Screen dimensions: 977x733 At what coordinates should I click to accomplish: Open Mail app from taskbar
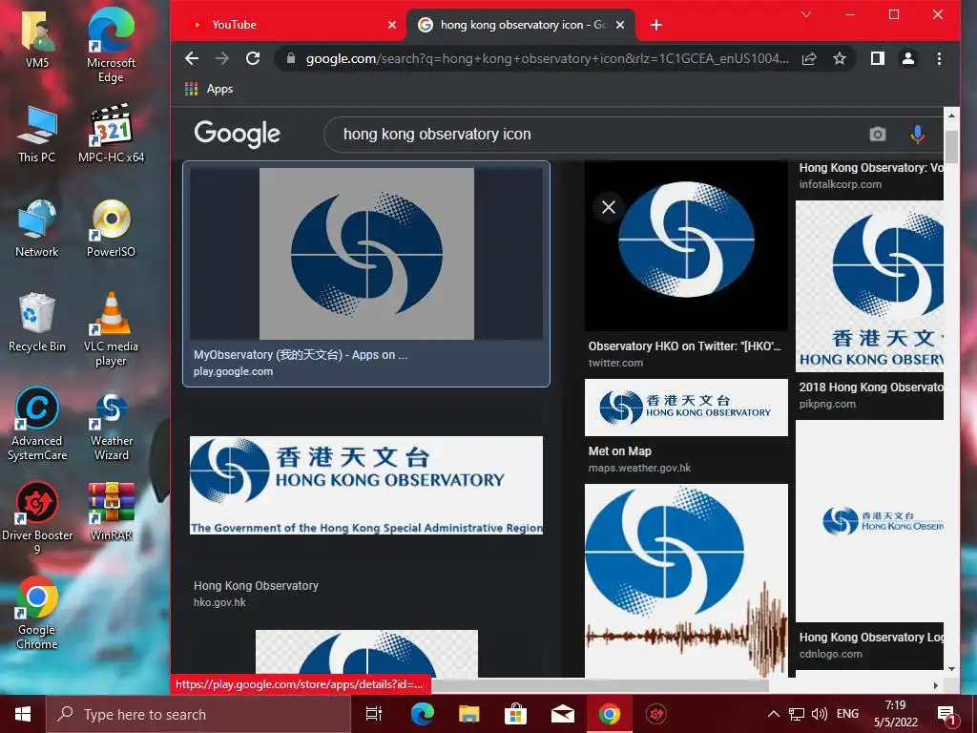tap(563, 714)
